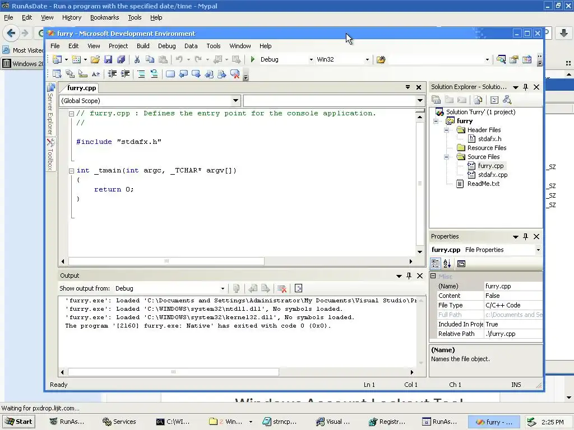Click the Save All icon

coord(121,59)
